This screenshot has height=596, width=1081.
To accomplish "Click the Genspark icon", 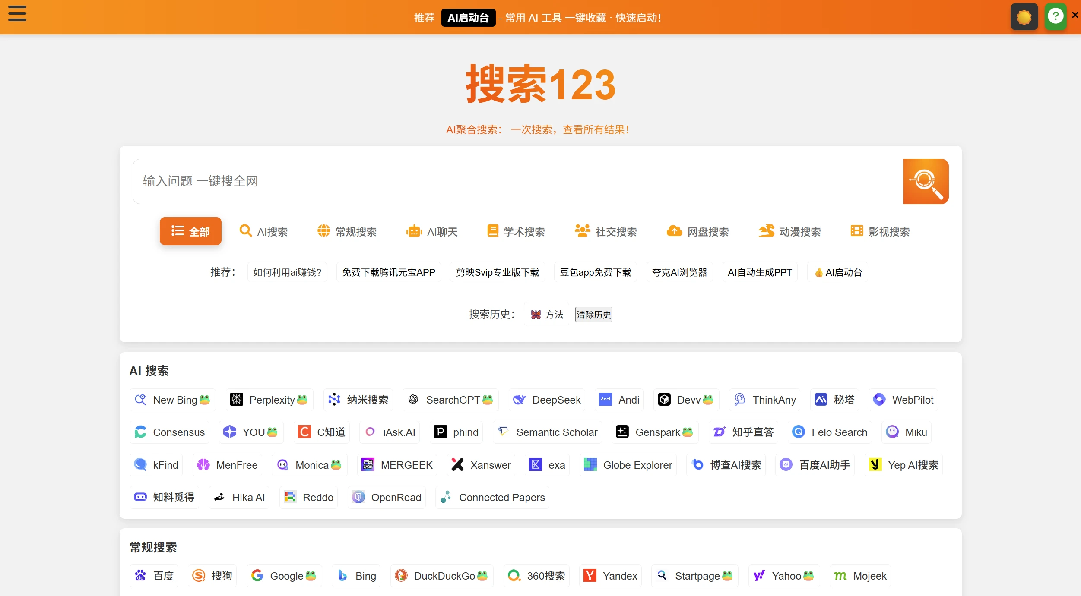I will 622,432.
